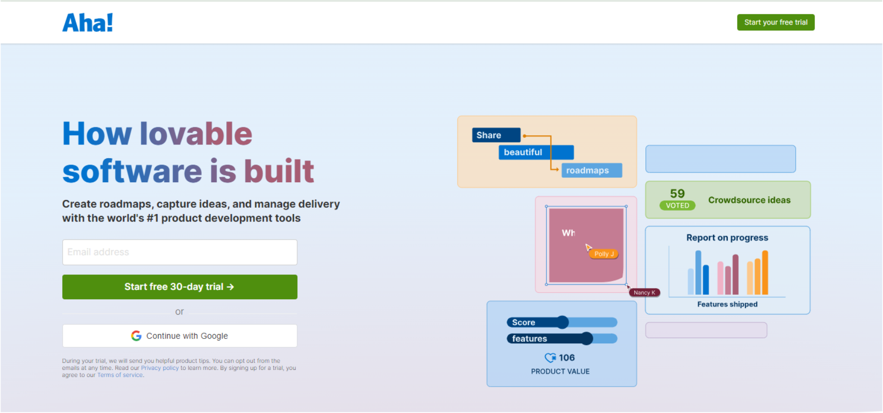
Task: Click the PRODUCT VALUE label
Action: click(560, 371)
